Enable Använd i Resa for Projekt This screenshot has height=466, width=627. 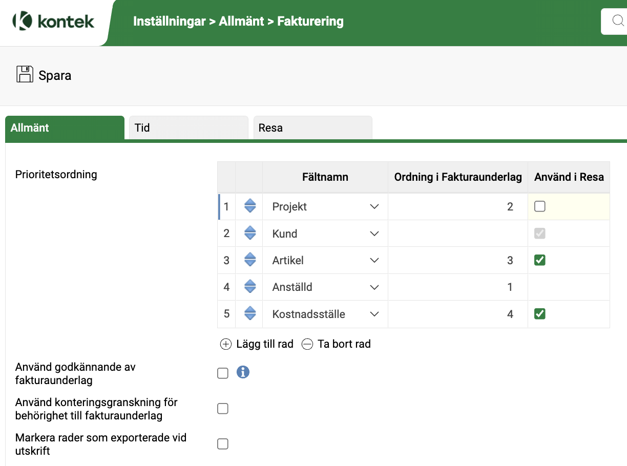tap(539, 206)
